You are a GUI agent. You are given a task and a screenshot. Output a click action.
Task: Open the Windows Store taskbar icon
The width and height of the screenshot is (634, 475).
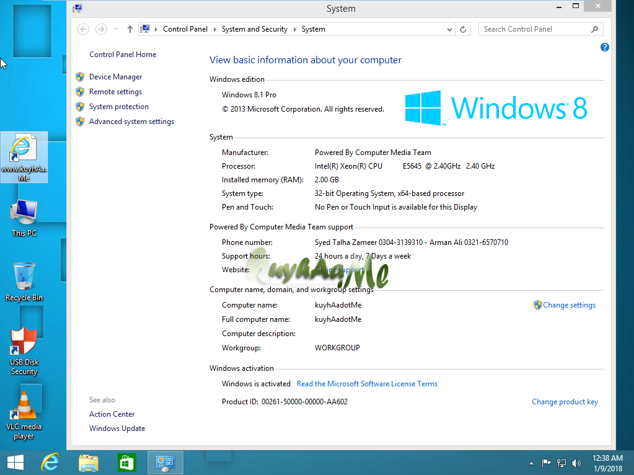[x=126, y=463]
